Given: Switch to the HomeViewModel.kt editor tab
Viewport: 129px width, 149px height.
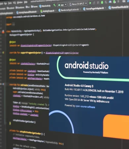Looking at the screenshot, I should 118,7.
